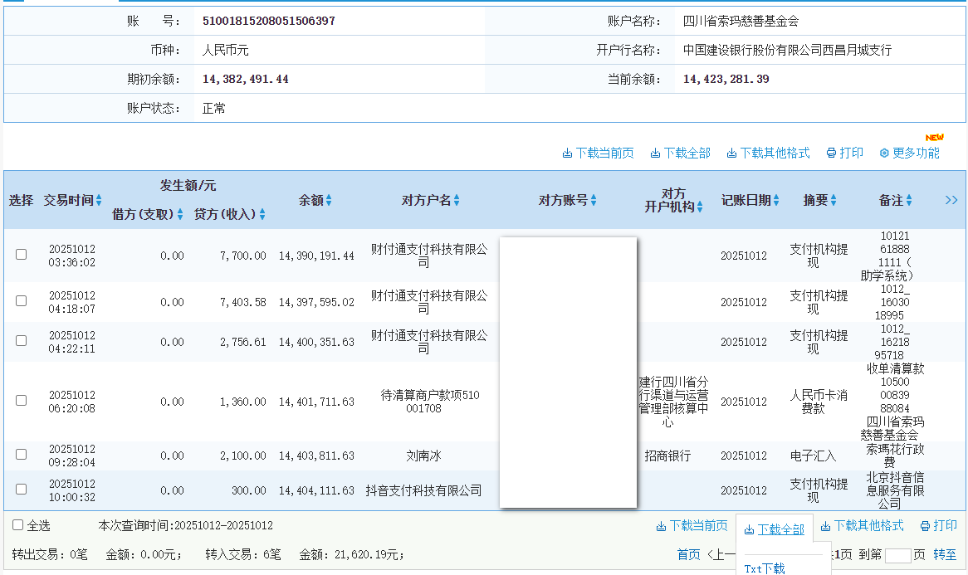Screen dimensions: 968x575
Task: Click the top 下载当前页 download icon
Action: click(x=568, y=153)
